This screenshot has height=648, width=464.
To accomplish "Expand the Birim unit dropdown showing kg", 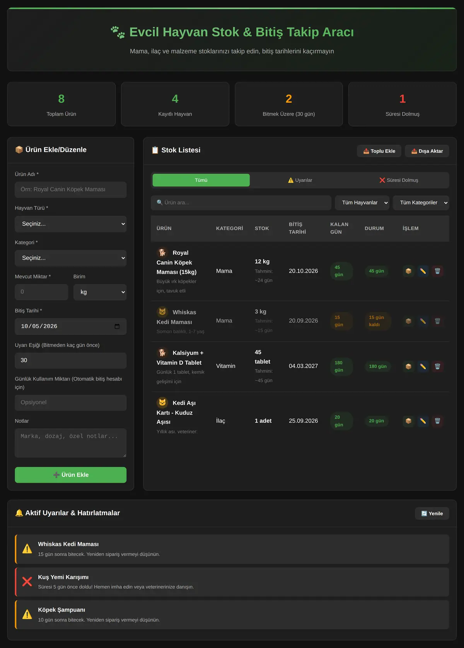I will pos(100,292).
